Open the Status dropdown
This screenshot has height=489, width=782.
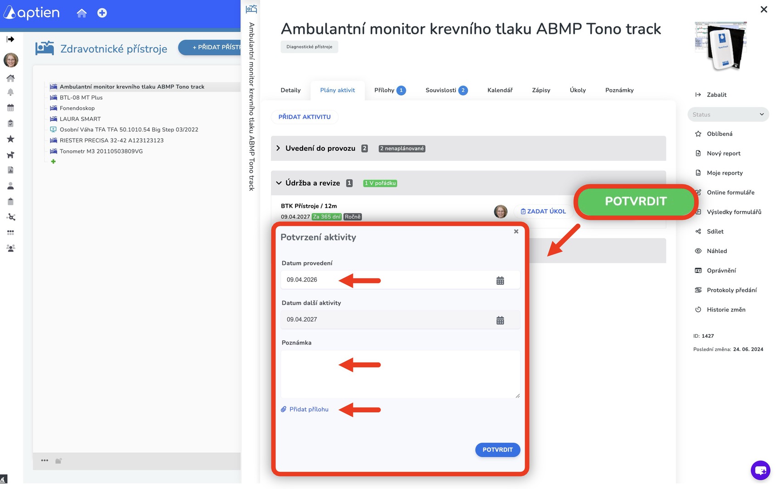(728, 115)
